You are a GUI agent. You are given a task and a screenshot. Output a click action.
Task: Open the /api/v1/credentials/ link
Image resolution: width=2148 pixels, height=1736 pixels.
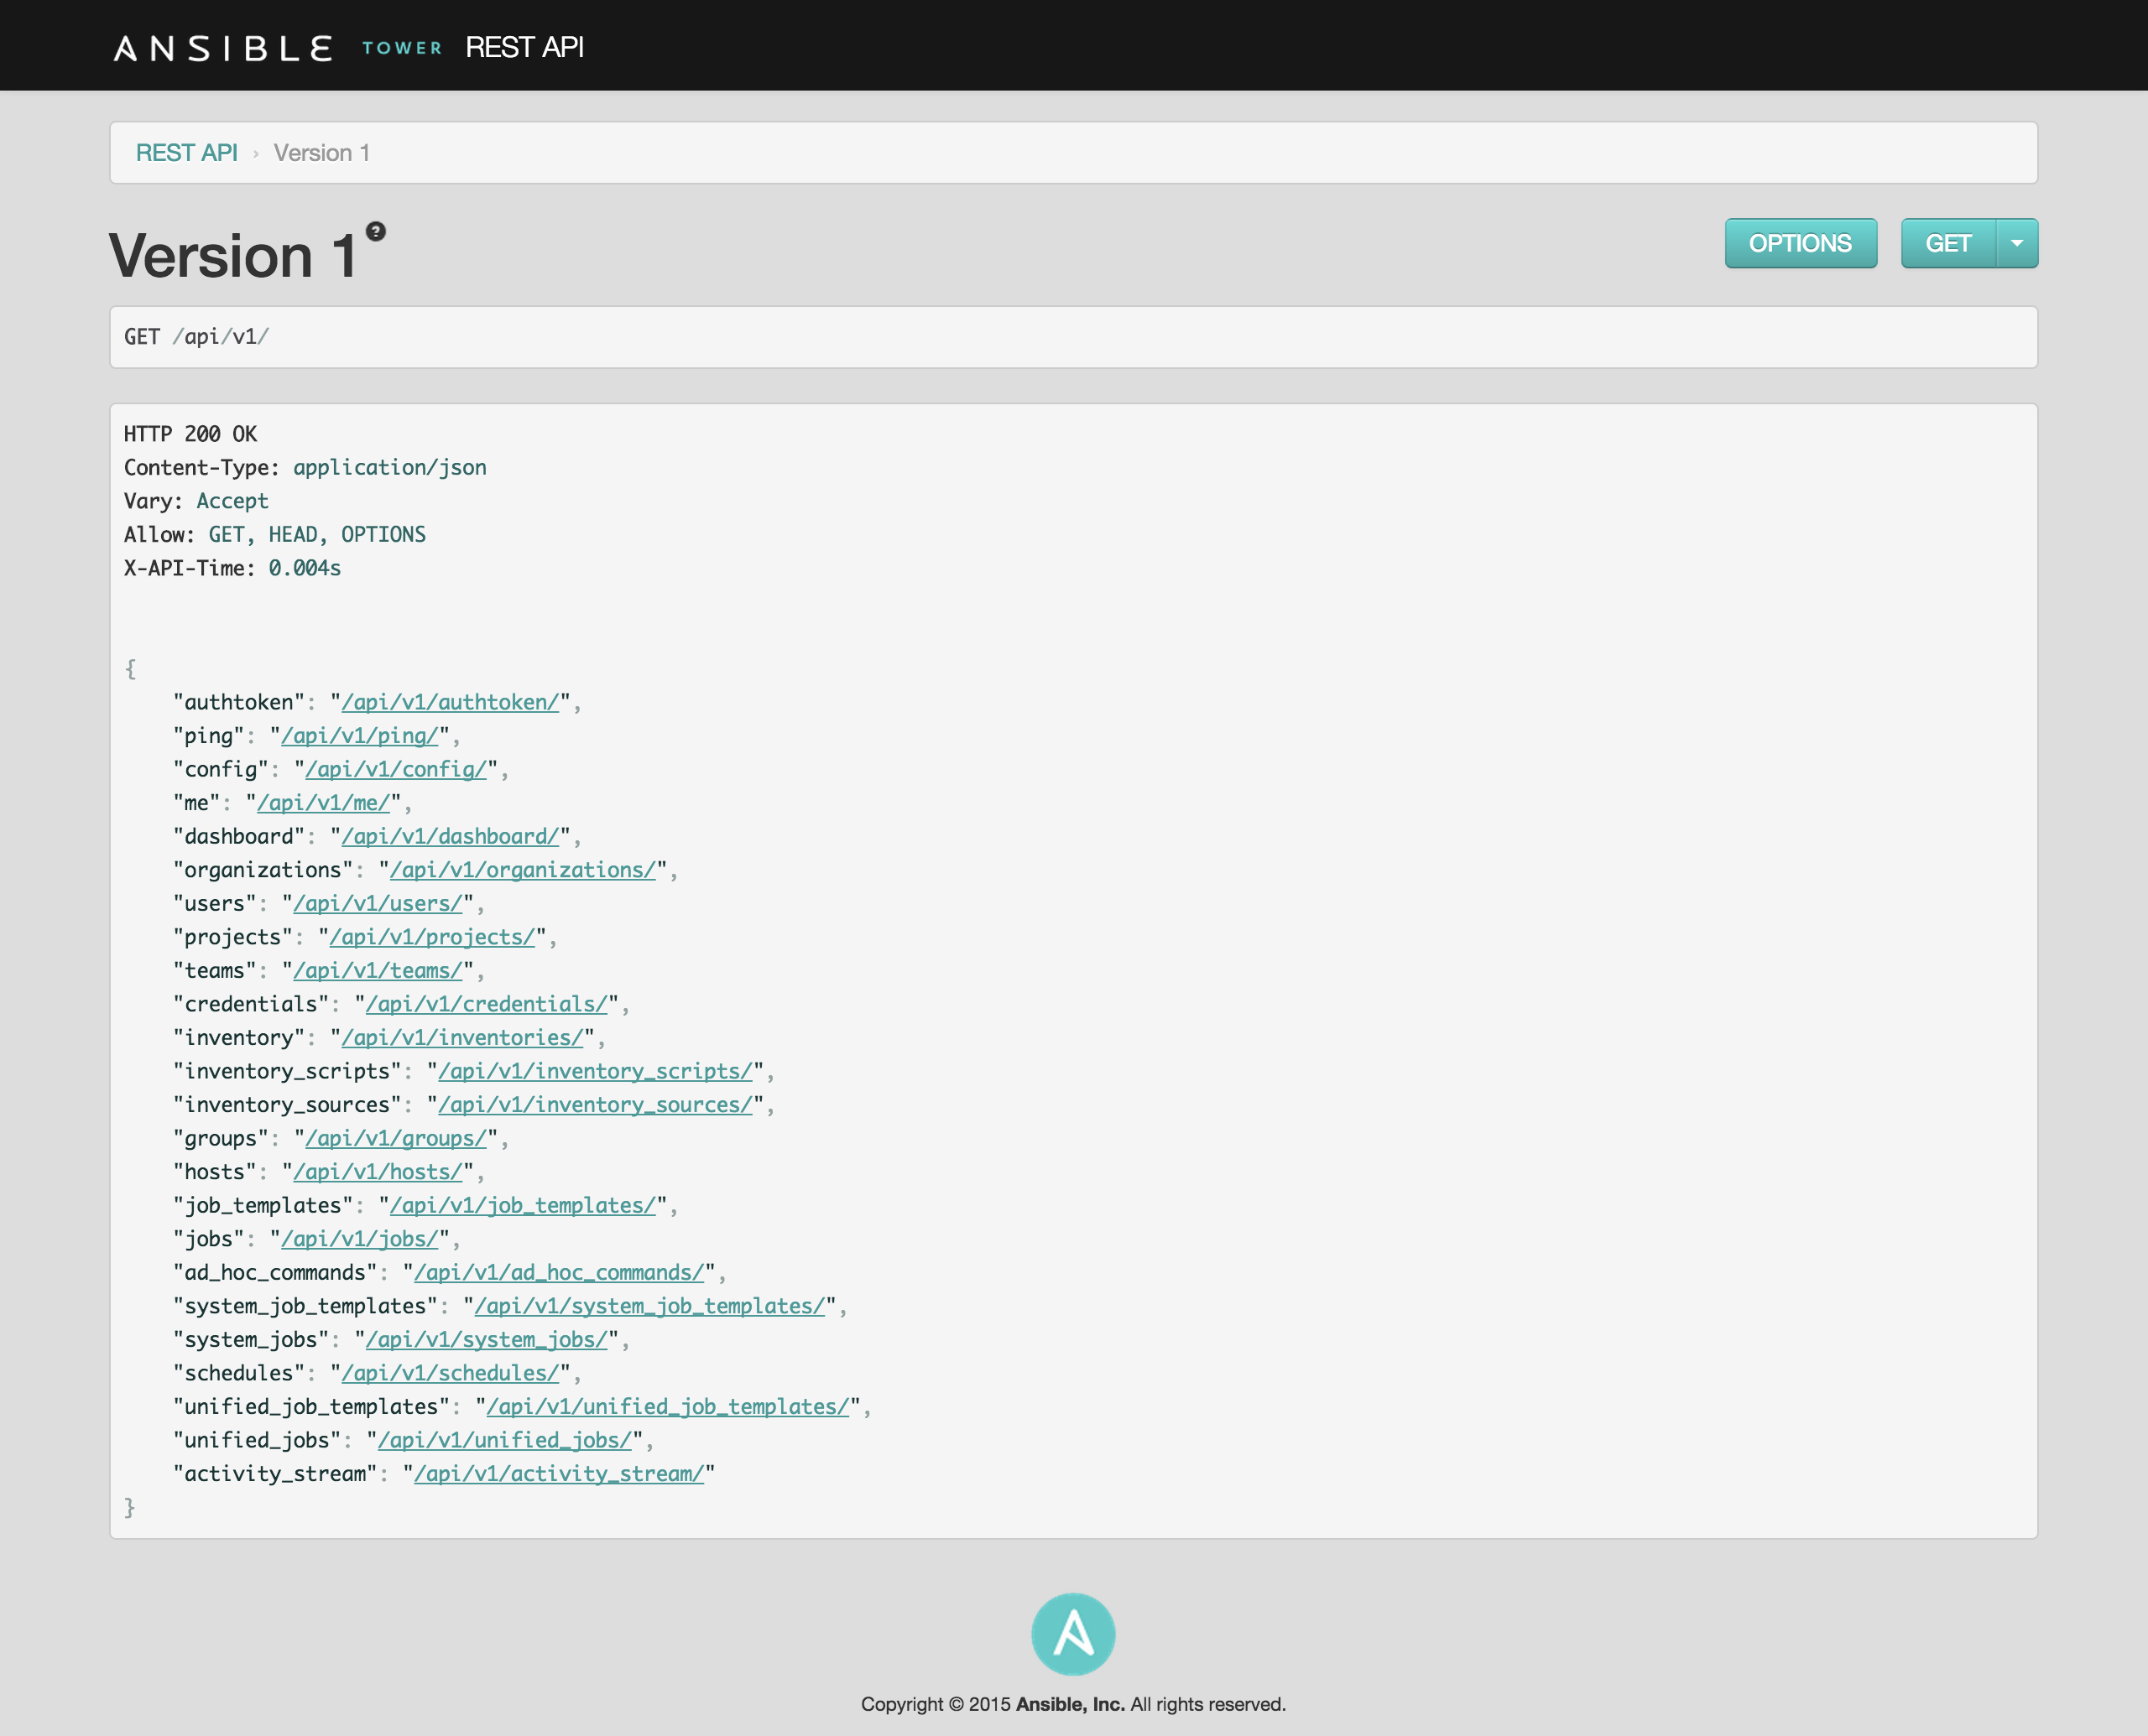click(x=487, y=1004)
